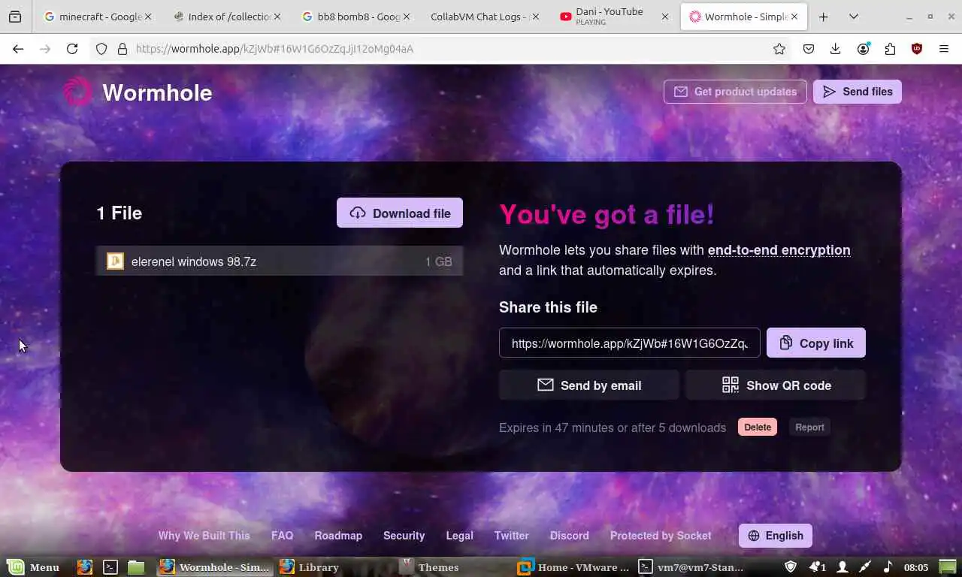Screen dimensions: 962x577
Task: Open Firefox account icon
Action: (x=863, y=49)
